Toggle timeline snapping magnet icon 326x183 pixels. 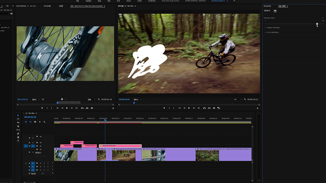coord(30,122)
